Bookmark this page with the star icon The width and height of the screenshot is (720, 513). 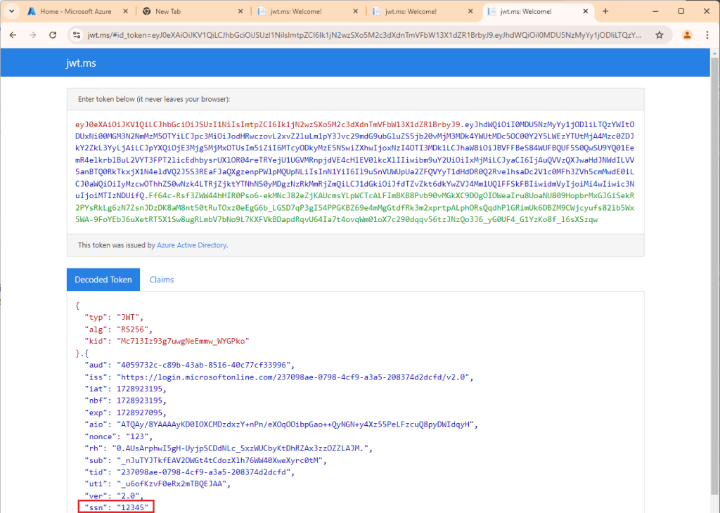[x=659, y=34]
